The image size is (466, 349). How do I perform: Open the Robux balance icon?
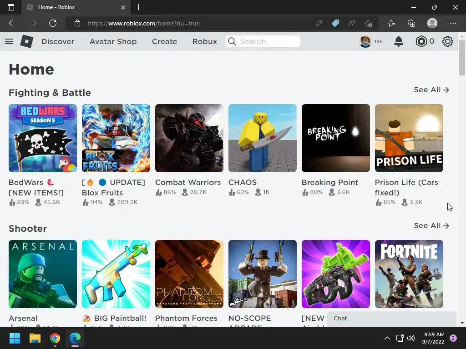421,41
